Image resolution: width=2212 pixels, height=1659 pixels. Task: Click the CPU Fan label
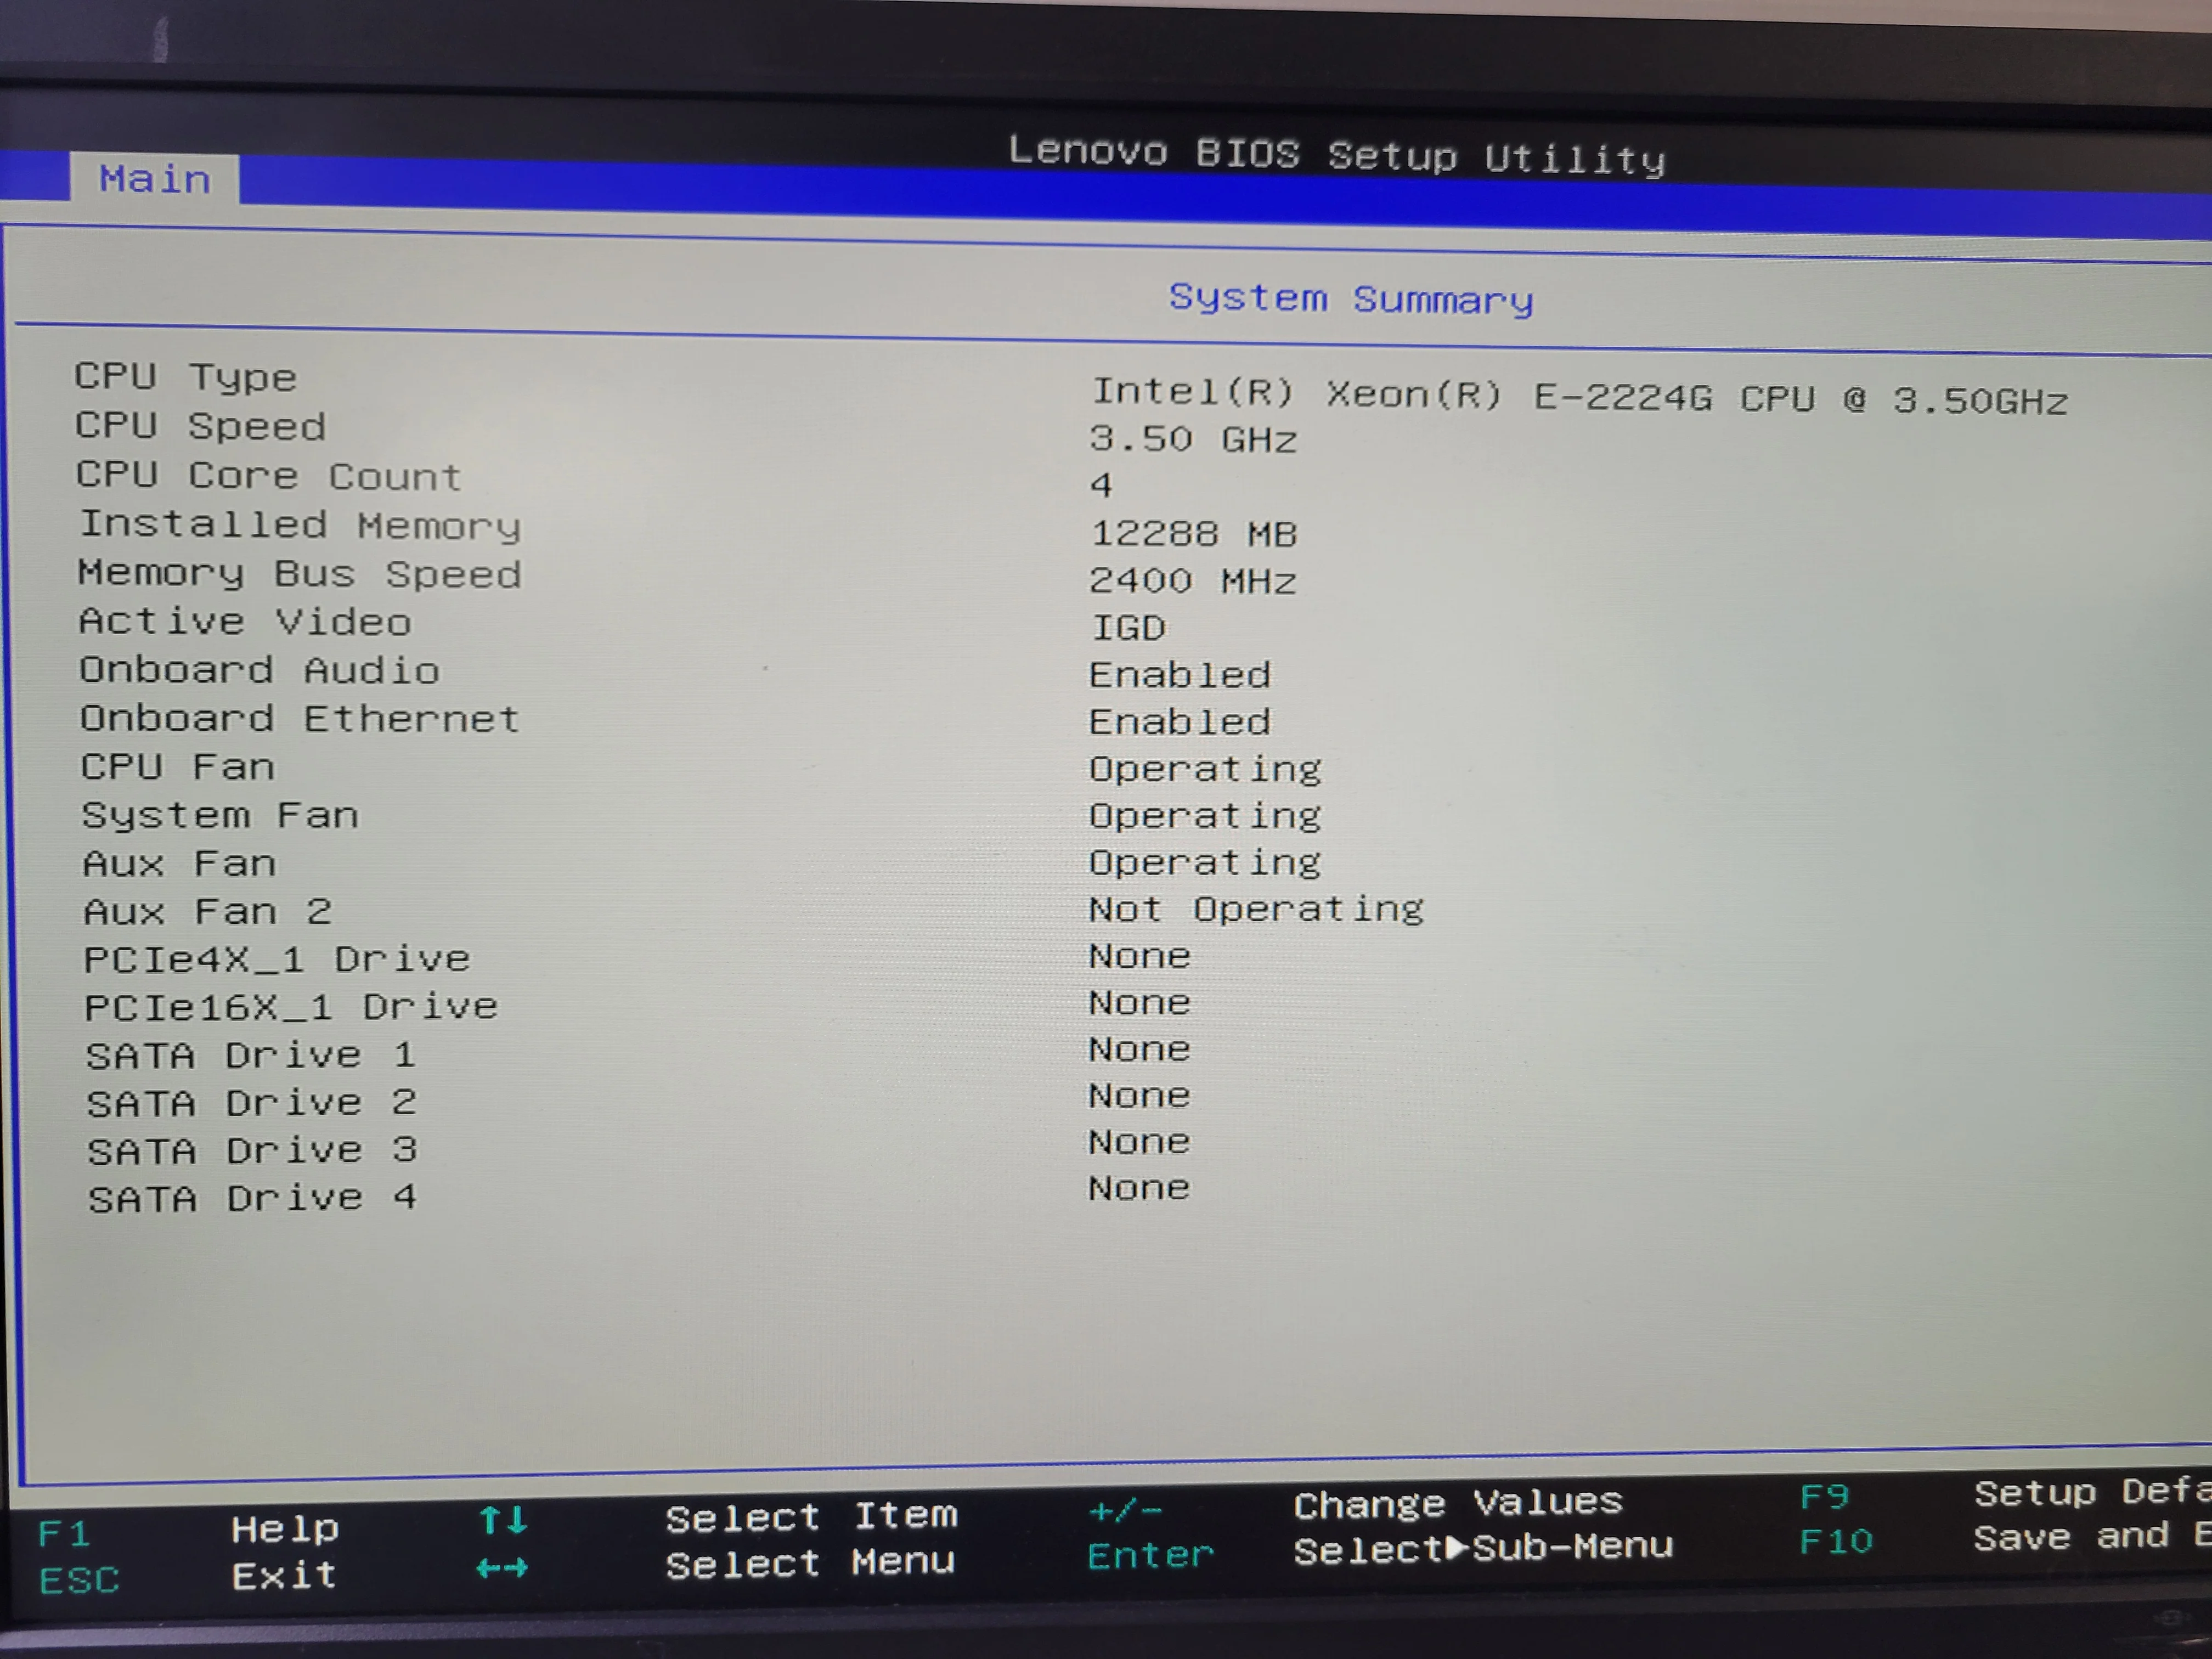tap(178, 767)
